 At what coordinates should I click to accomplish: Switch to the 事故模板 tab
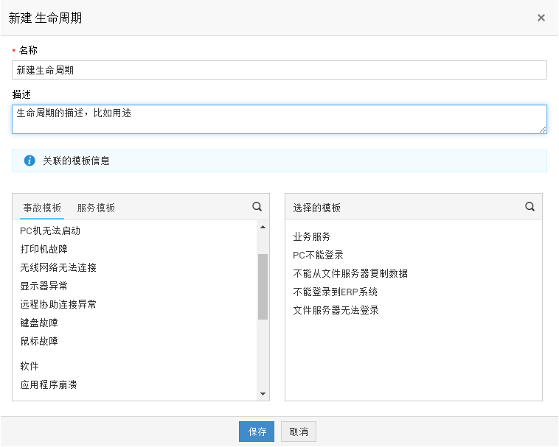(42, 208)
